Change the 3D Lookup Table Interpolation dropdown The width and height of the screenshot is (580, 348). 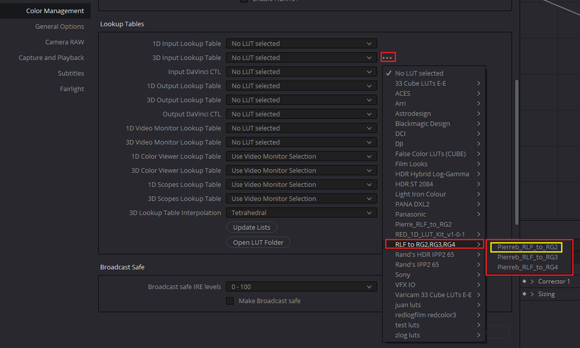pyautogui.click(x=301, y=213)
